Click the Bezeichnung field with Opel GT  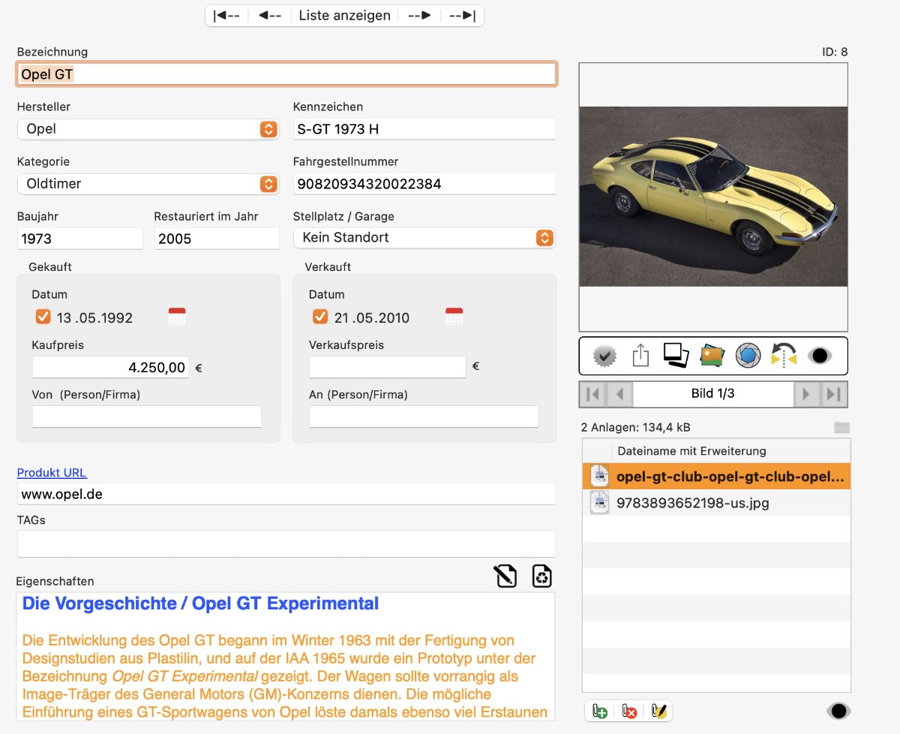coord(286,74)
